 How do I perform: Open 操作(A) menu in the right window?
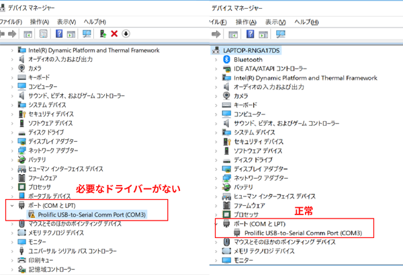click(x=246, y=22)
